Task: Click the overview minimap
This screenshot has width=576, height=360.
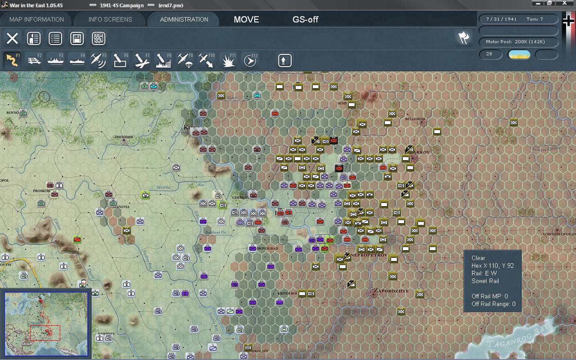Action: [x=46, y=324]
